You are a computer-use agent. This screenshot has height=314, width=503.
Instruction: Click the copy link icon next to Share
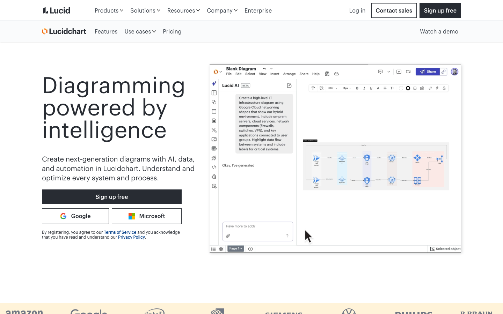[444, 72]
